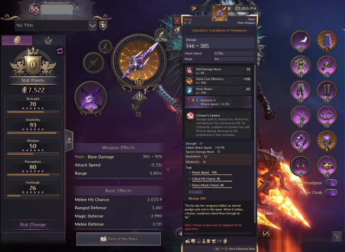This screenshot has width=345, height=252.
Task: Select the crossed daggers offhand weapon slot
Action: click(90, 97)
